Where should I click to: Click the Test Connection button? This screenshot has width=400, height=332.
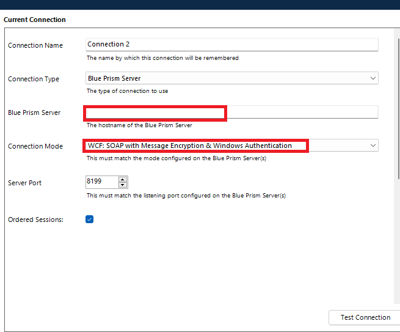click(365, 317)
